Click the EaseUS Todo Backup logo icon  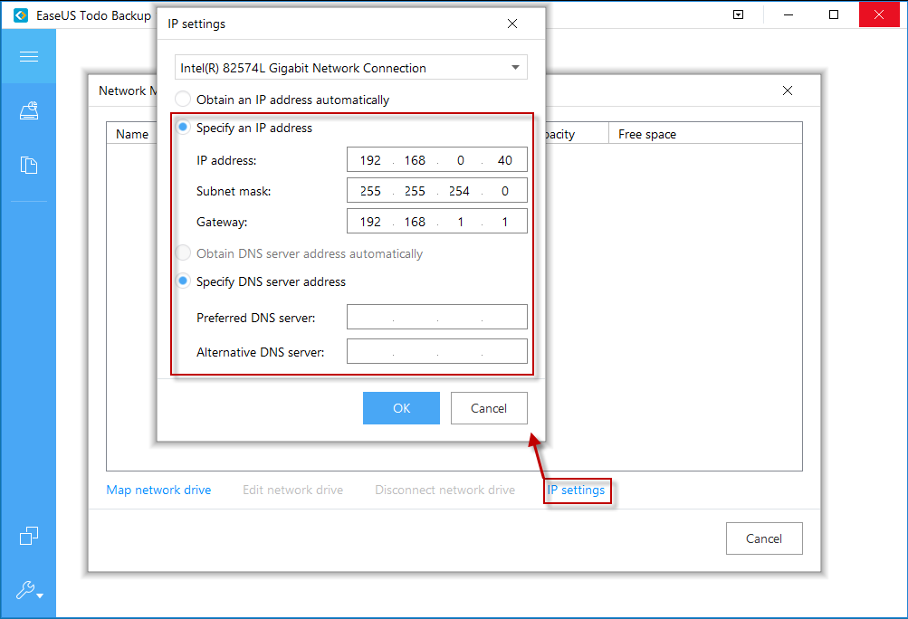click(x=21, y=15)
